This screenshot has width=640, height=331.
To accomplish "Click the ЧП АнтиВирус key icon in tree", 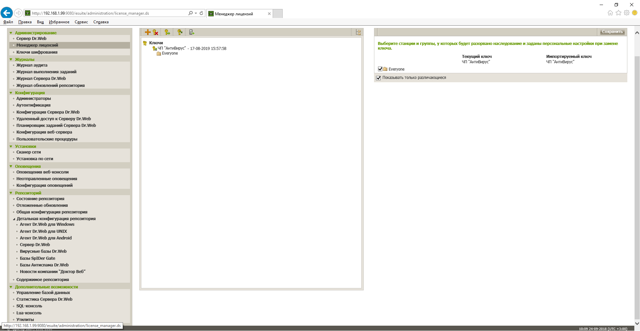I will pos(155,49).
